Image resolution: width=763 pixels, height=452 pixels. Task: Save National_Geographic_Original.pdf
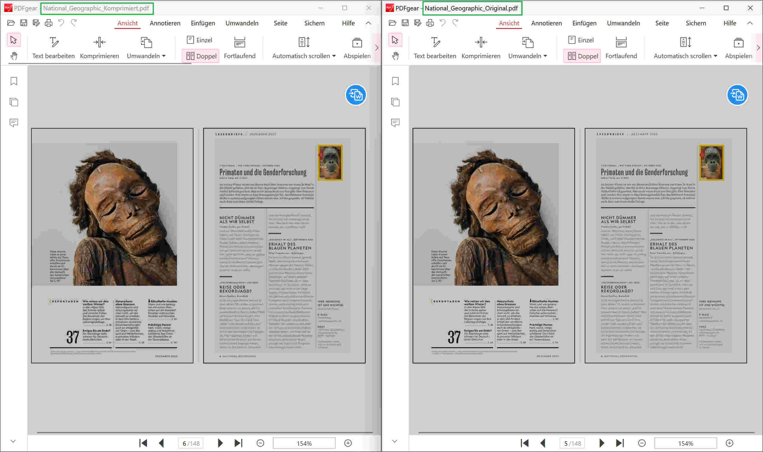(x=405, y=23)
